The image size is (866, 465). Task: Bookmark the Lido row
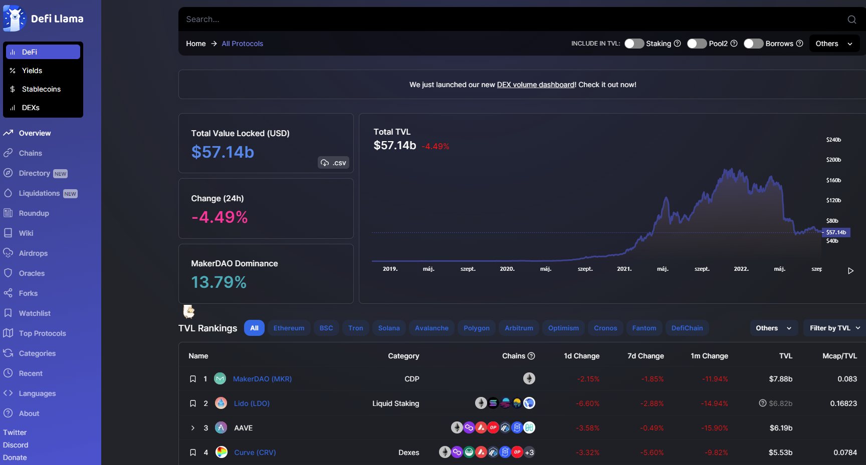(193, 403)
